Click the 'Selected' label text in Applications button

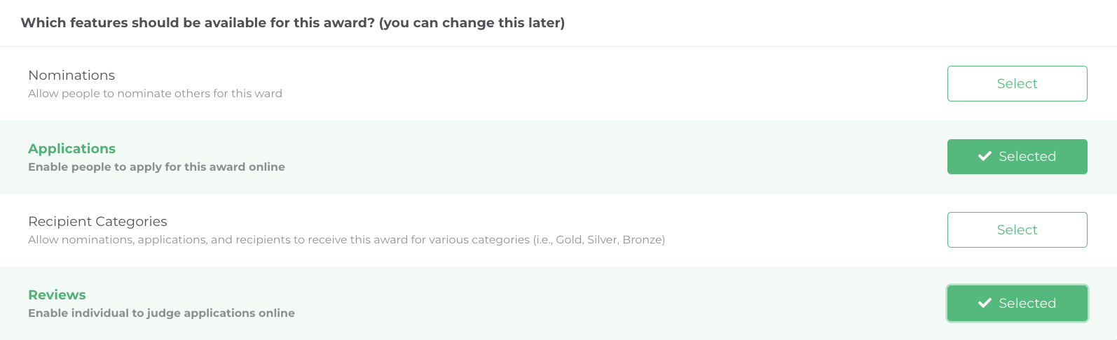click(x=1027, y=157)
